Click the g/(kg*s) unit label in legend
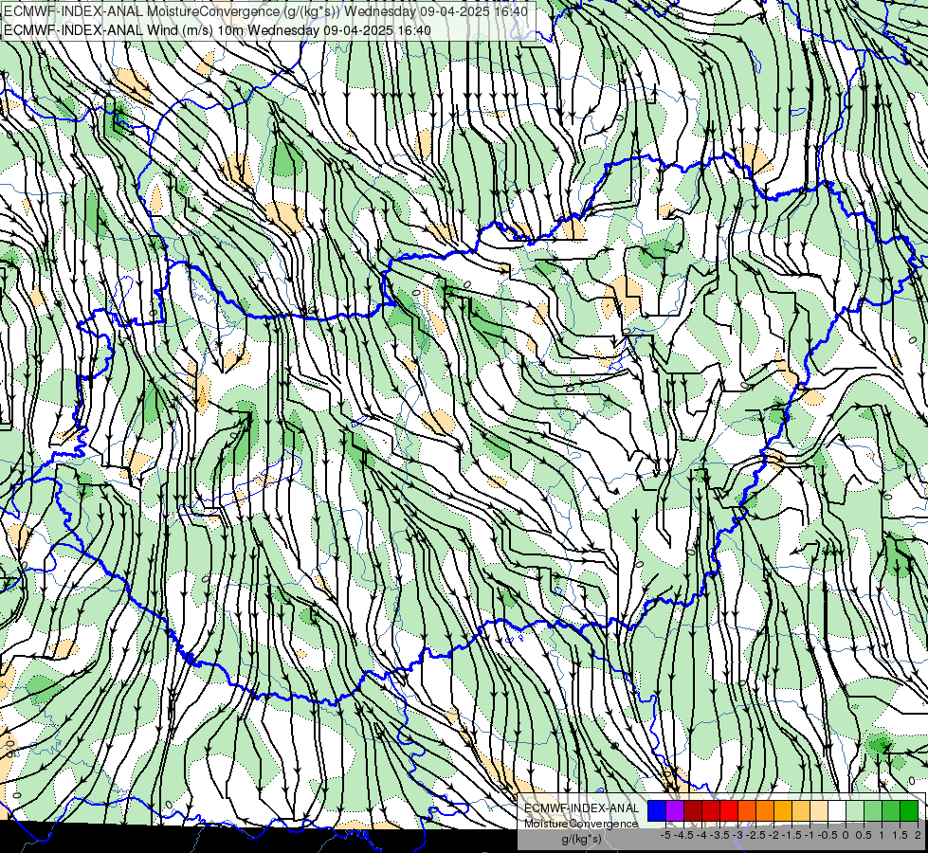The image size is (928, 853). coord(581,839)
